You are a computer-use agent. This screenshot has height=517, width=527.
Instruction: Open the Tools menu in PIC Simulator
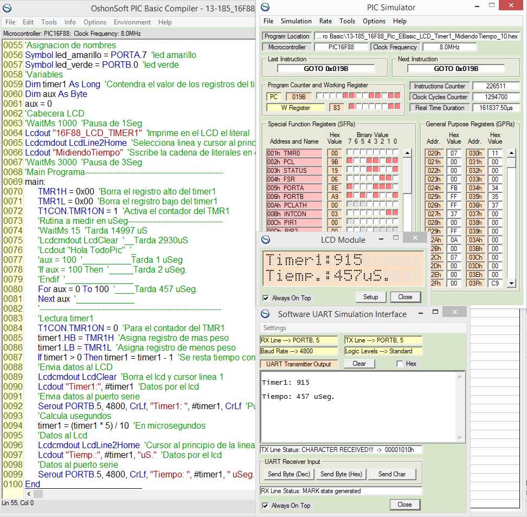(347, 21)
